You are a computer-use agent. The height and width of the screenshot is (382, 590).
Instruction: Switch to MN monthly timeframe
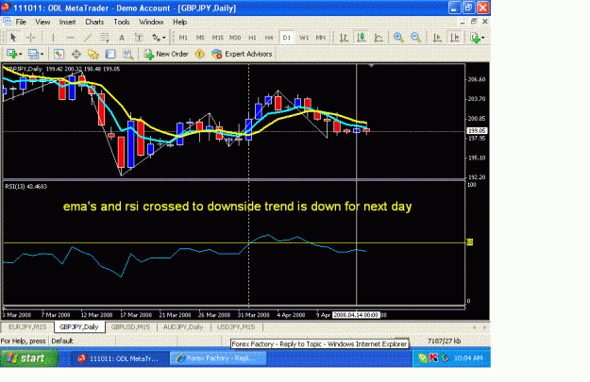click(321, 37)
